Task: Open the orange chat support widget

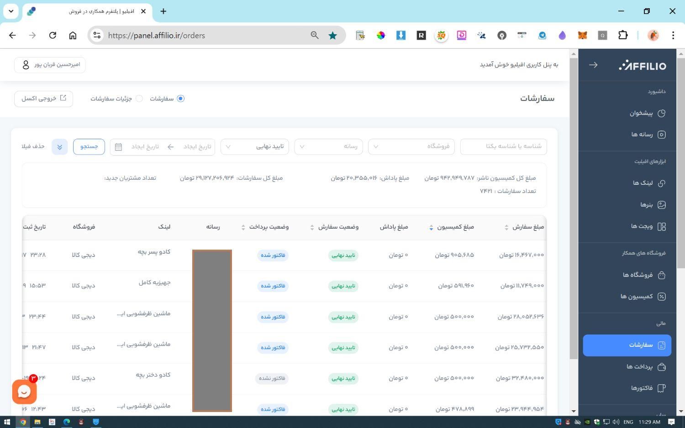Action: [x=24, y=391]
